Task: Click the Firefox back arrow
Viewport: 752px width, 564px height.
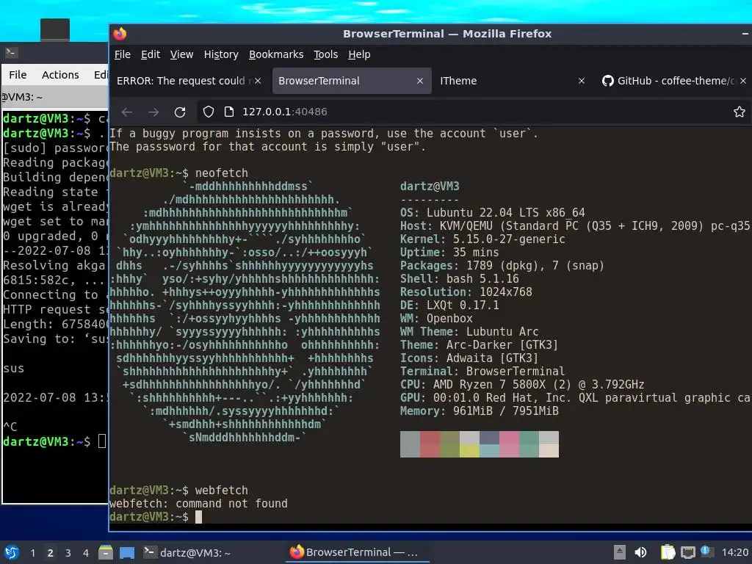Action: coord(127,112)
